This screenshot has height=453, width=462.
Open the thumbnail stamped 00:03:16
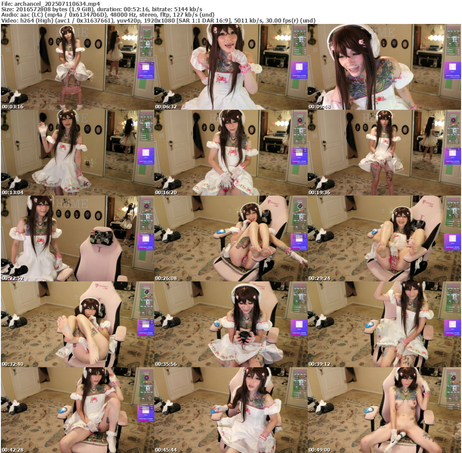coord(78,67)
